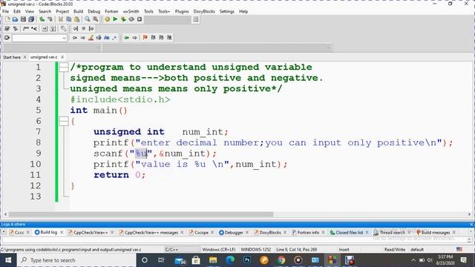This screenshot has height=267, width=475.
Task: Click the Build gear icon
Action: pos(107,19)
